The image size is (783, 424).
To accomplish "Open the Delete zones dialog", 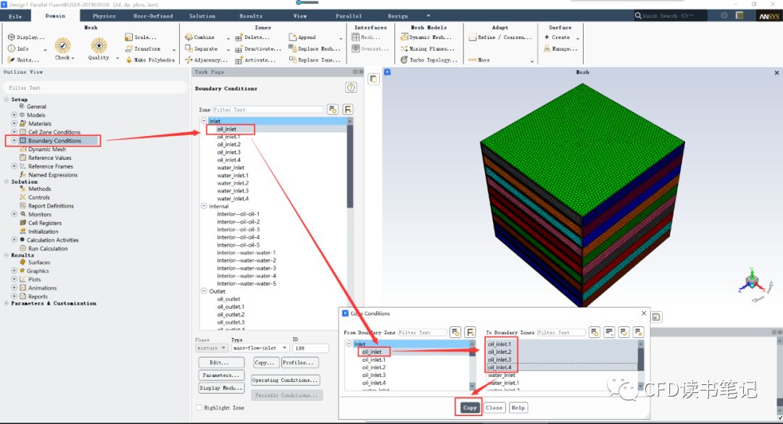I will [x=253, y=38].
